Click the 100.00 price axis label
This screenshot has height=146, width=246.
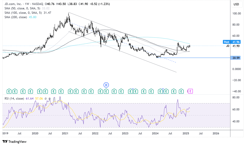tap(237, 13)
